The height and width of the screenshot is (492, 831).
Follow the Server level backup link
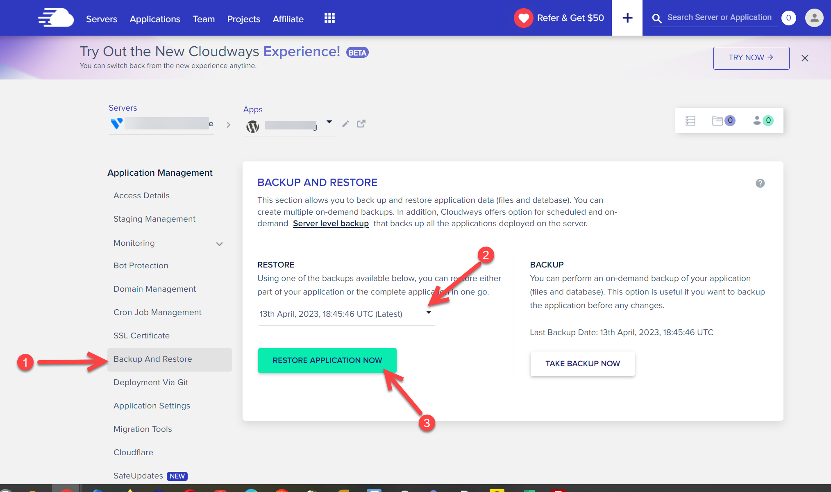(331, 223)
